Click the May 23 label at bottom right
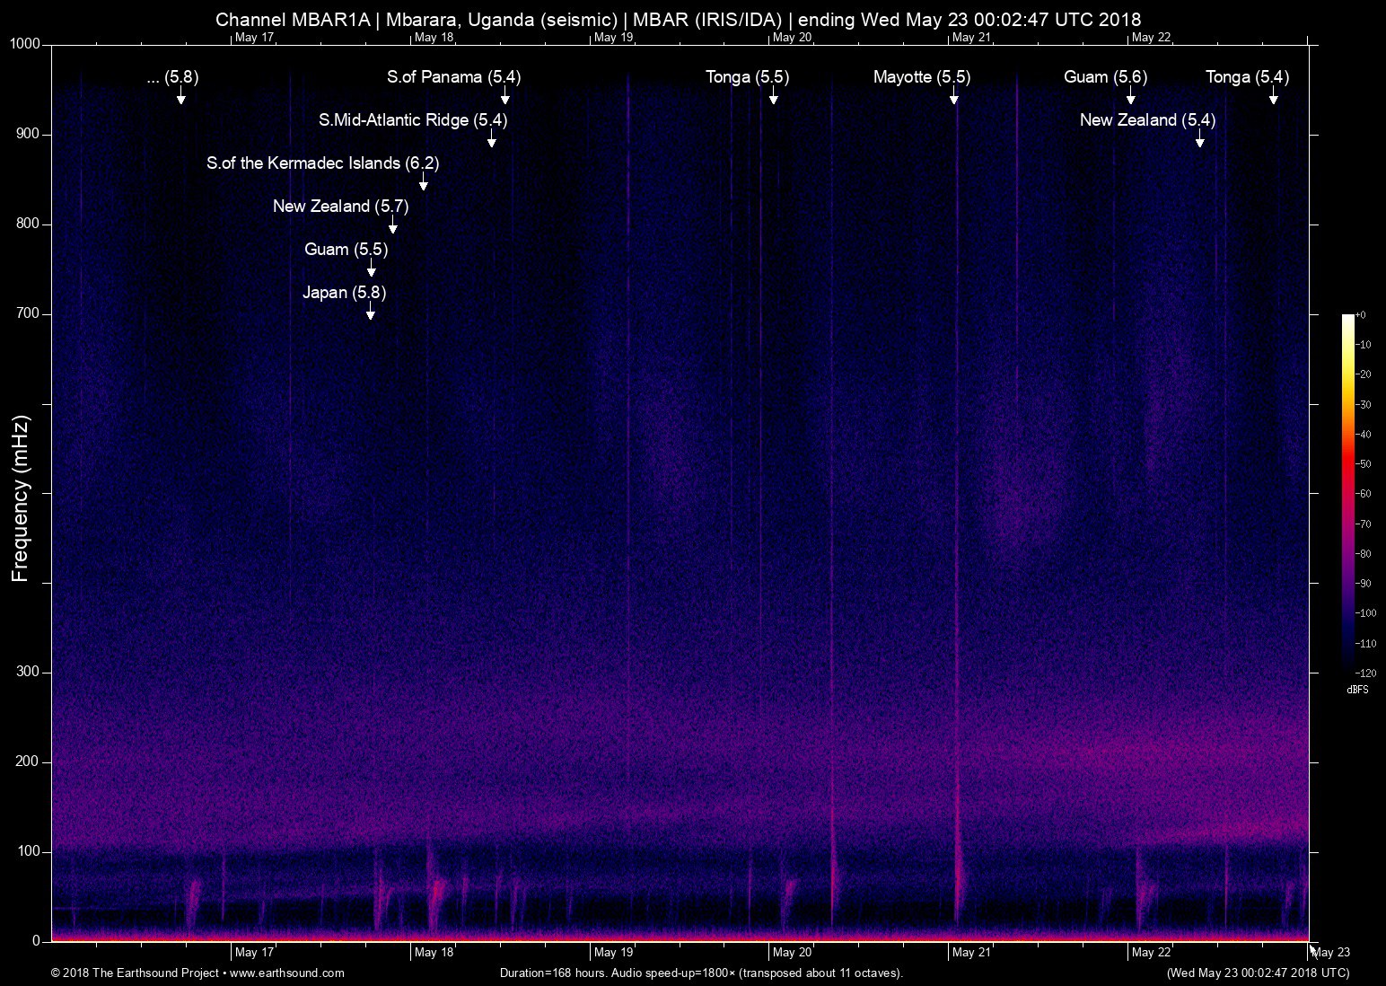Viewport: 1386px width, 986px height. (x=1331, y=953)
